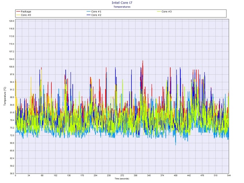Click the 120.0 y-axis value

pyautogui.click(x=12, y=21)
